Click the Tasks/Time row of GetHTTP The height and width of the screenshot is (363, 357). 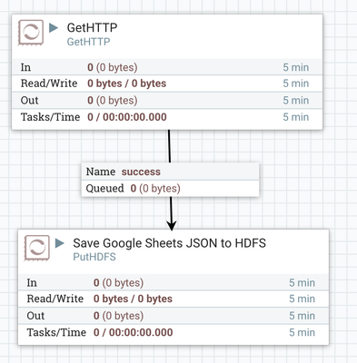click(x=167, y=117)
